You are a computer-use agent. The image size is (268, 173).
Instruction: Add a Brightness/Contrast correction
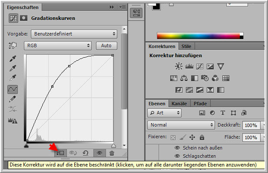click(x=179, y=66)
